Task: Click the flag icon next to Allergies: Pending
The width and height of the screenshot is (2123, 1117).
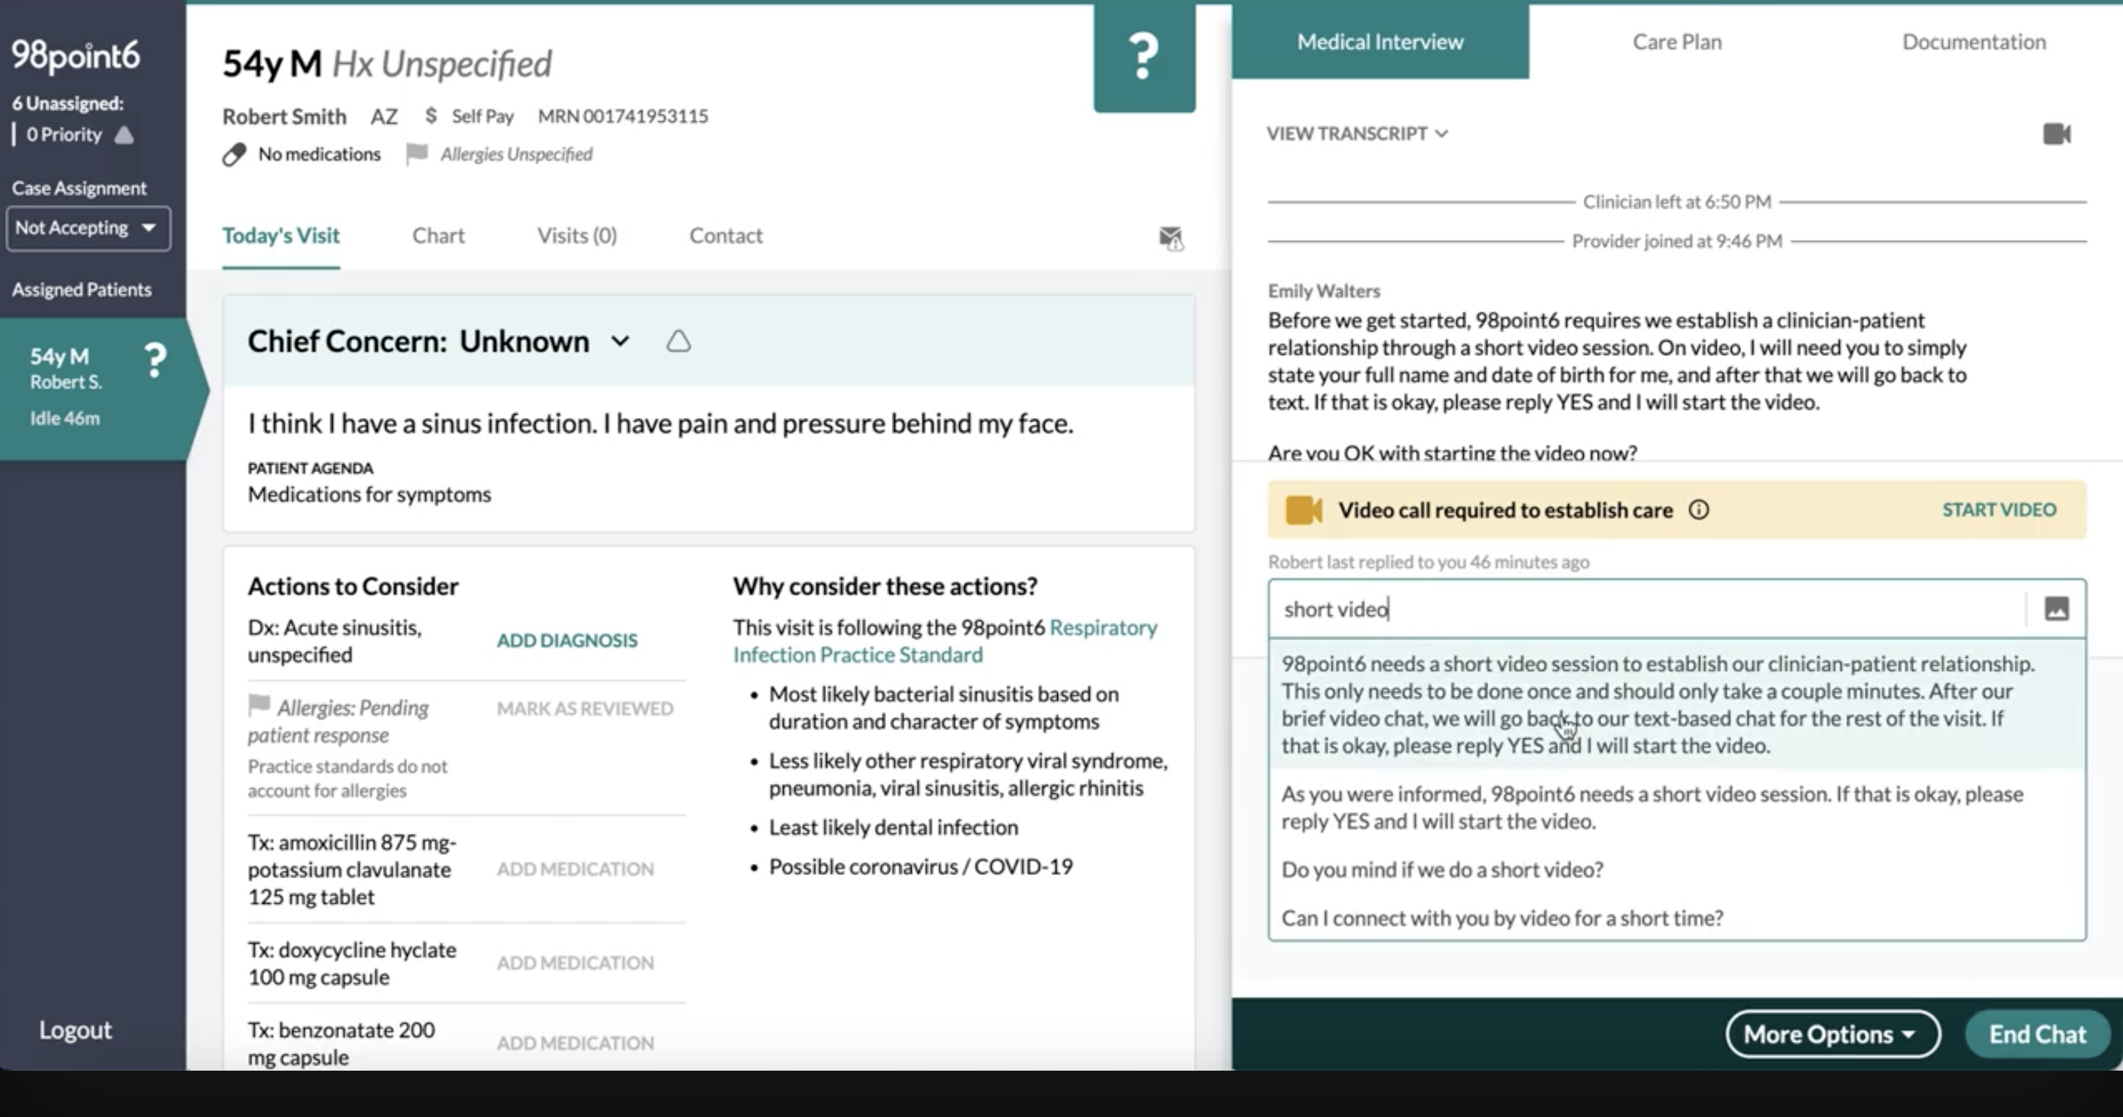Action: (x=259, y=705)
